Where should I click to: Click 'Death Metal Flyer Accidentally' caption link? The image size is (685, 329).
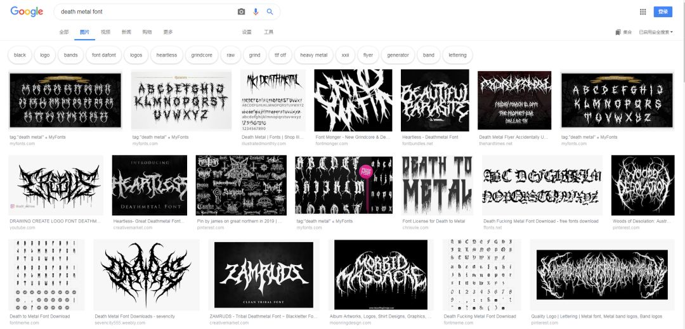click(x=513, y=137)
